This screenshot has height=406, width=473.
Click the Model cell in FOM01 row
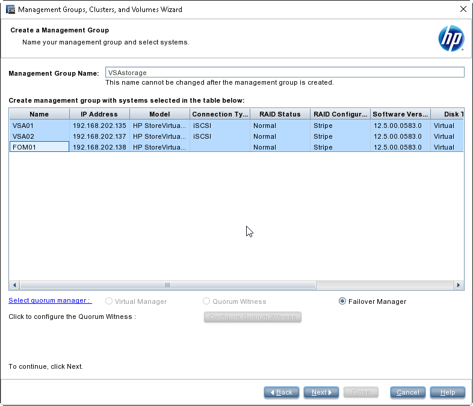[x=160, y=147]
